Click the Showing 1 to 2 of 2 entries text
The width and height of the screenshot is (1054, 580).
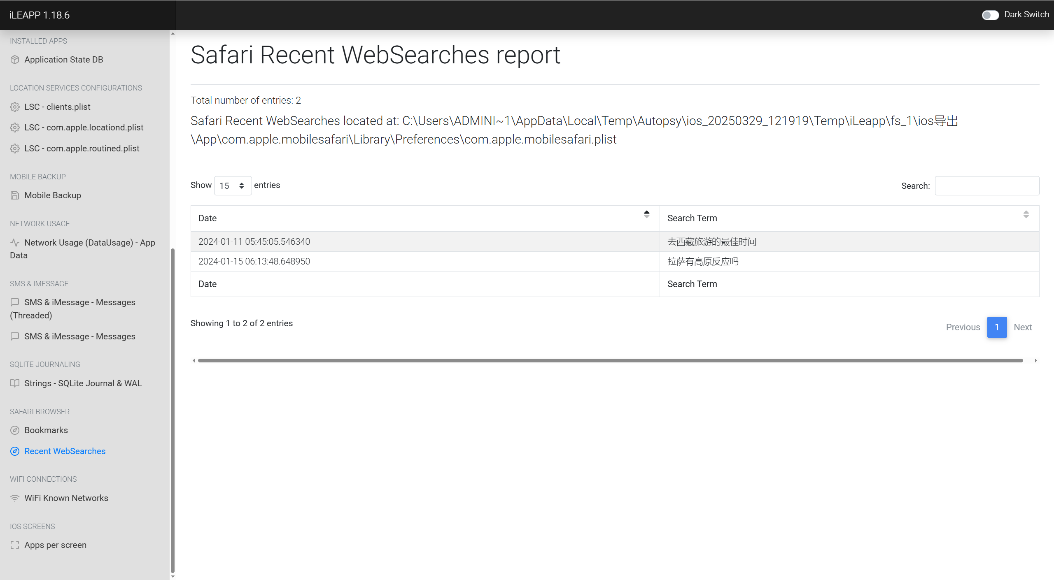[242, 323]
